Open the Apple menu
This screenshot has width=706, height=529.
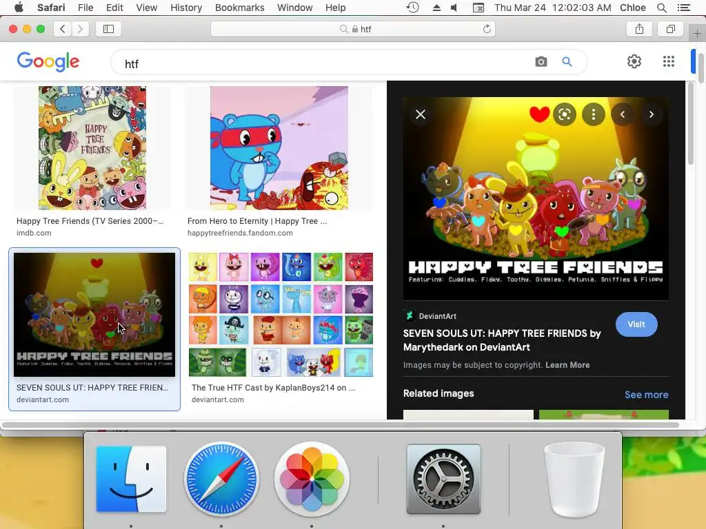19,8
